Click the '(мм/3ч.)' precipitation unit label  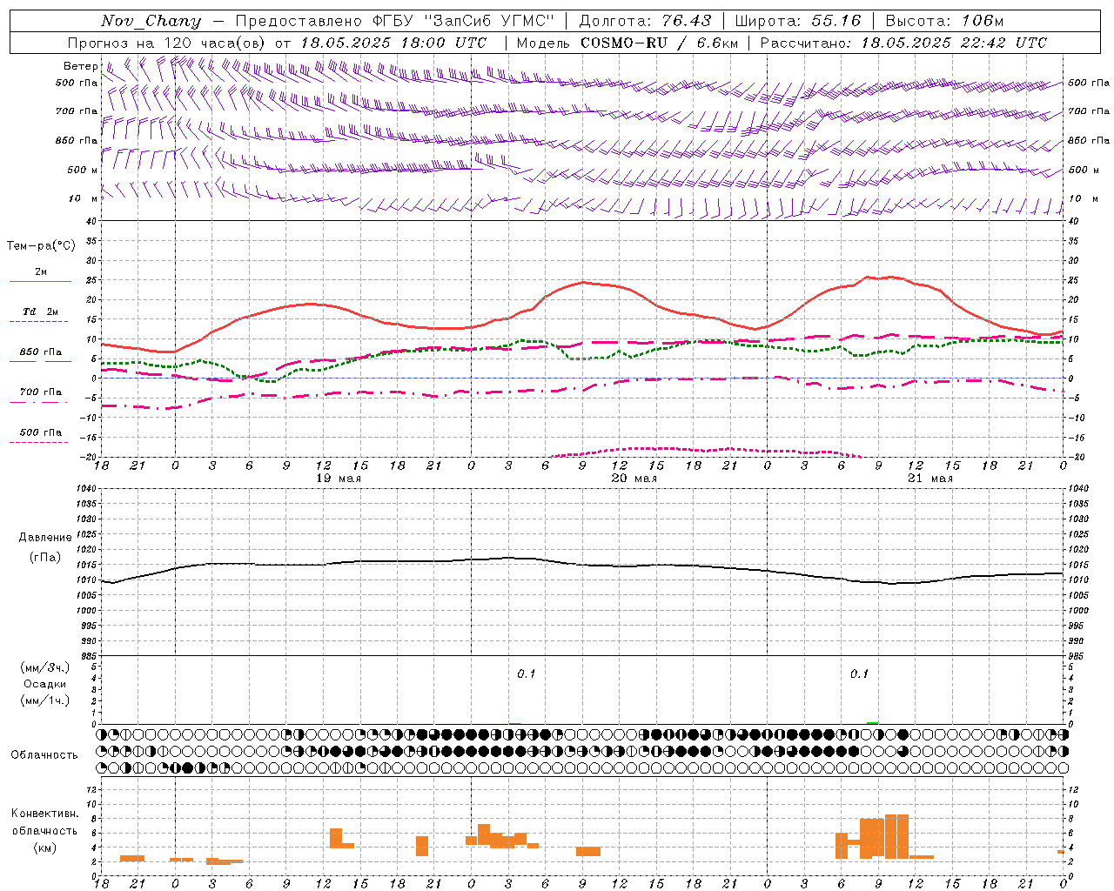(45, 667)
